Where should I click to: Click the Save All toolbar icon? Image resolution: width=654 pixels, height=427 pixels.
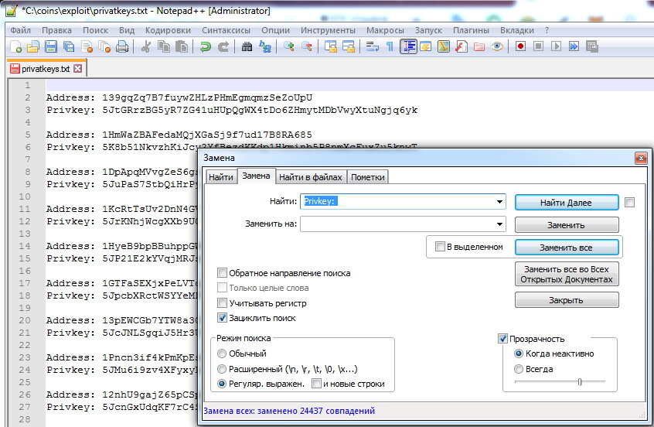[x=69, y=46]
